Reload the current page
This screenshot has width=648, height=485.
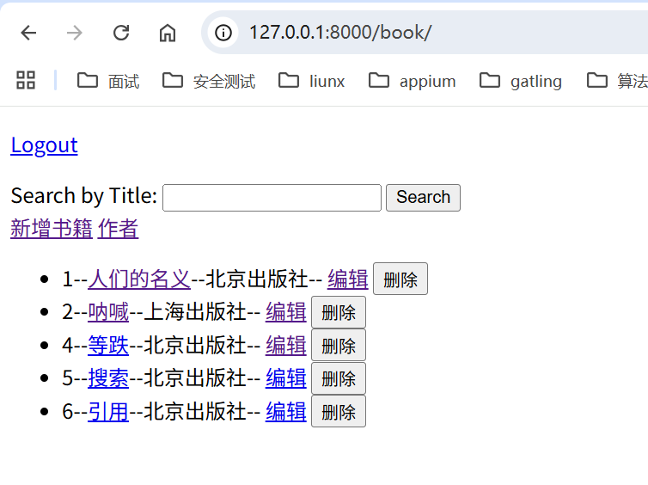point(121,33)
